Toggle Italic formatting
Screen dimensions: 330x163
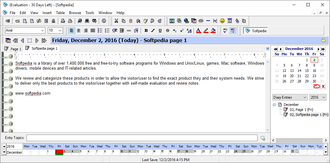coord(153,31)
